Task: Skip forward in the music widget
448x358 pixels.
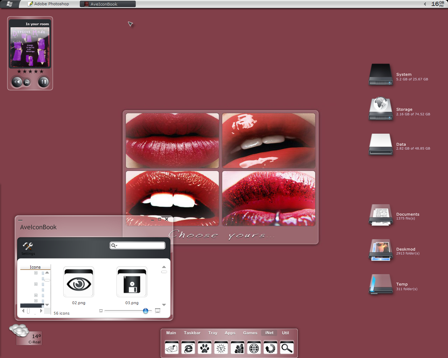Action: click(27, 83)
